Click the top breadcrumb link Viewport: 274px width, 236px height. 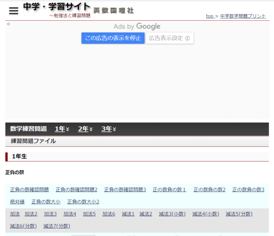(209, 16)
